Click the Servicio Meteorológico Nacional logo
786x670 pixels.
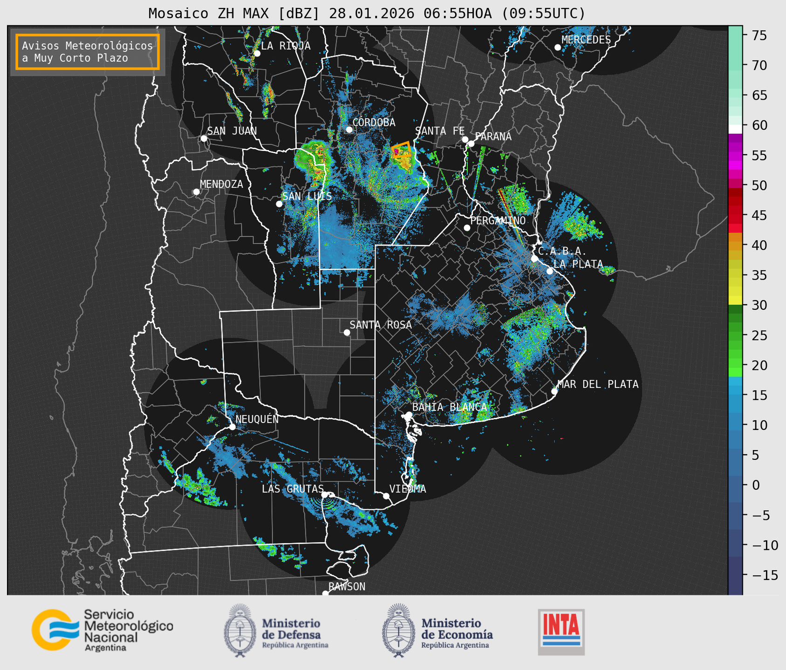point(102,630)
